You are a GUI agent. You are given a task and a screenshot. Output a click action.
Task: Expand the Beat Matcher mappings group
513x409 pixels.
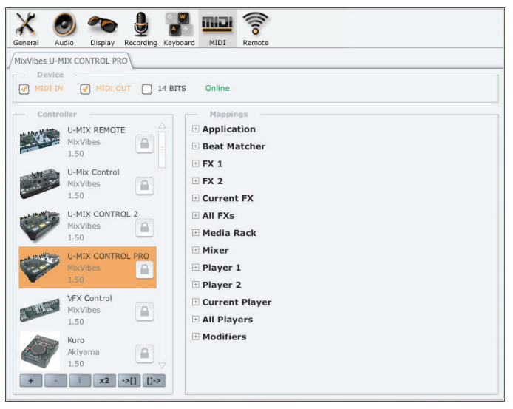[195, 146]
